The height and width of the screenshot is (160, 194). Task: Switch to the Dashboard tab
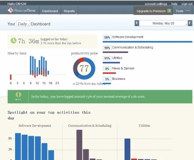[50, 11]
